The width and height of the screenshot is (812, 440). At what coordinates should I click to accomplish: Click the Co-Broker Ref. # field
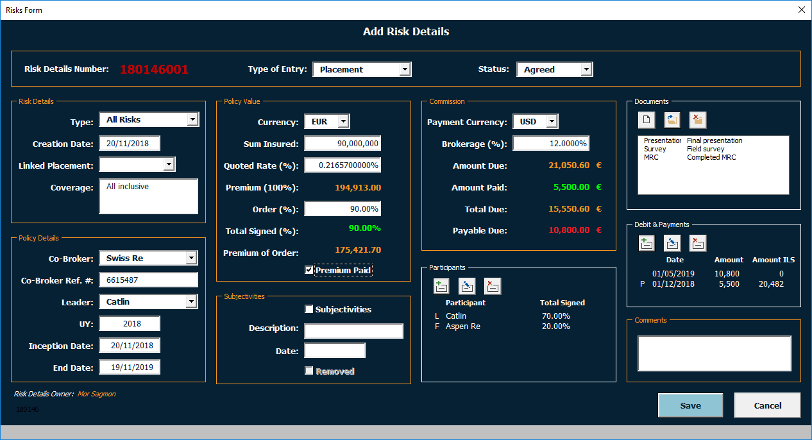click(149, 280)
